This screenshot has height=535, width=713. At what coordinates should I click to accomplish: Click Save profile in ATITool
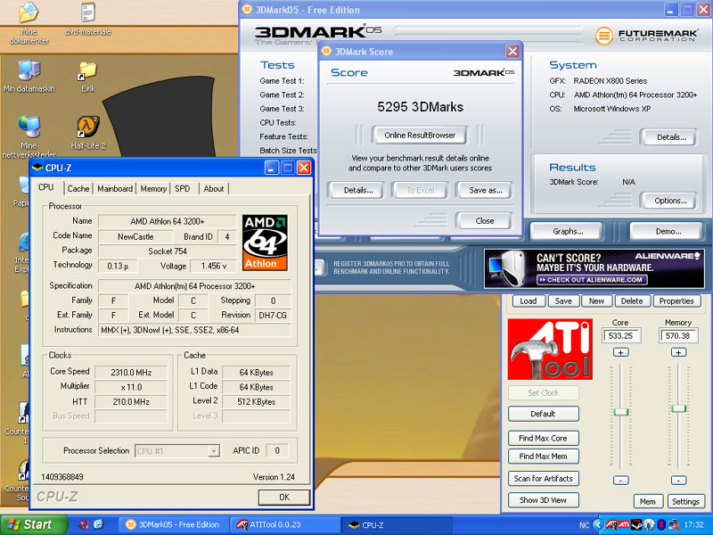coord(563,301)
